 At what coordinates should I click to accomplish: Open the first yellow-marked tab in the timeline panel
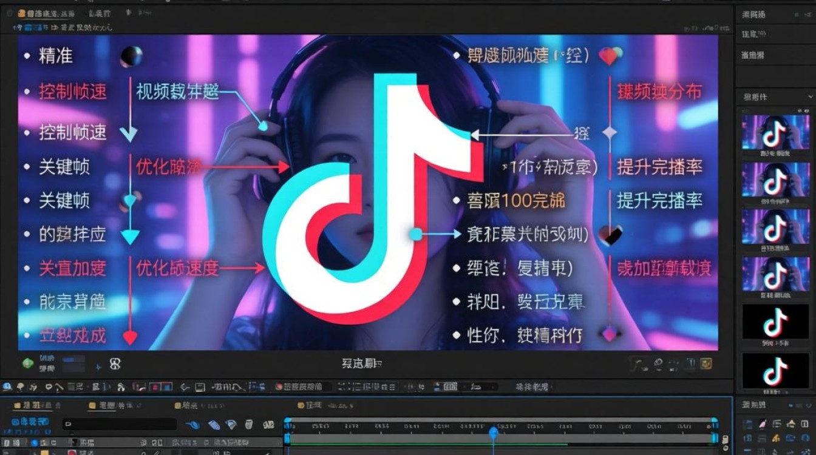(37, 405)
